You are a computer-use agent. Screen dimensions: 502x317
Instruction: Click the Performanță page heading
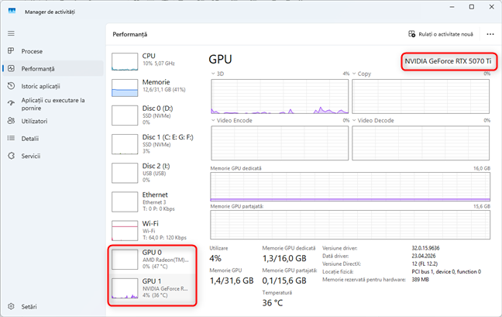tap(129, 34)
